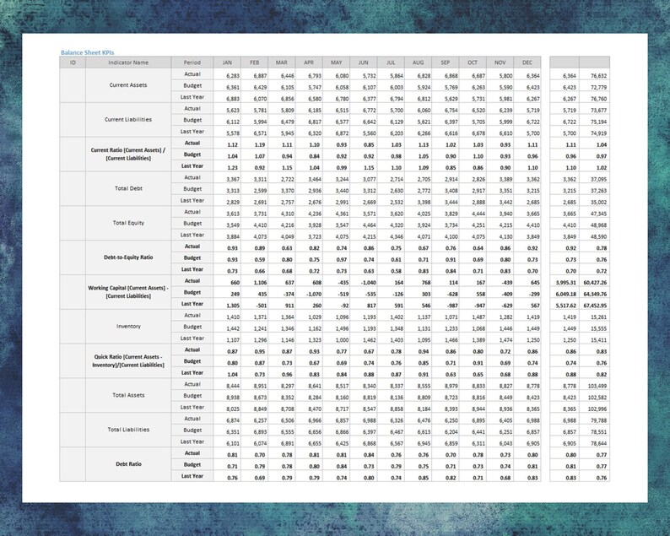
Task: Click the MAR column header
Action: click(x=282, y=62)
